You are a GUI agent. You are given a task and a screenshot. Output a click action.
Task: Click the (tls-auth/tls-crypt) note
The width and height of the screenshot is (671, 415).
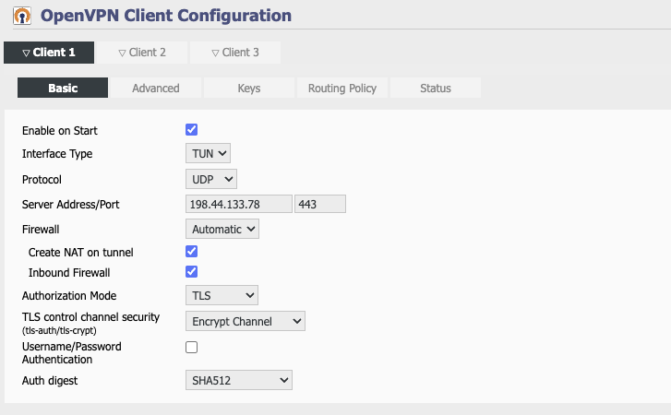pos(59,330)
